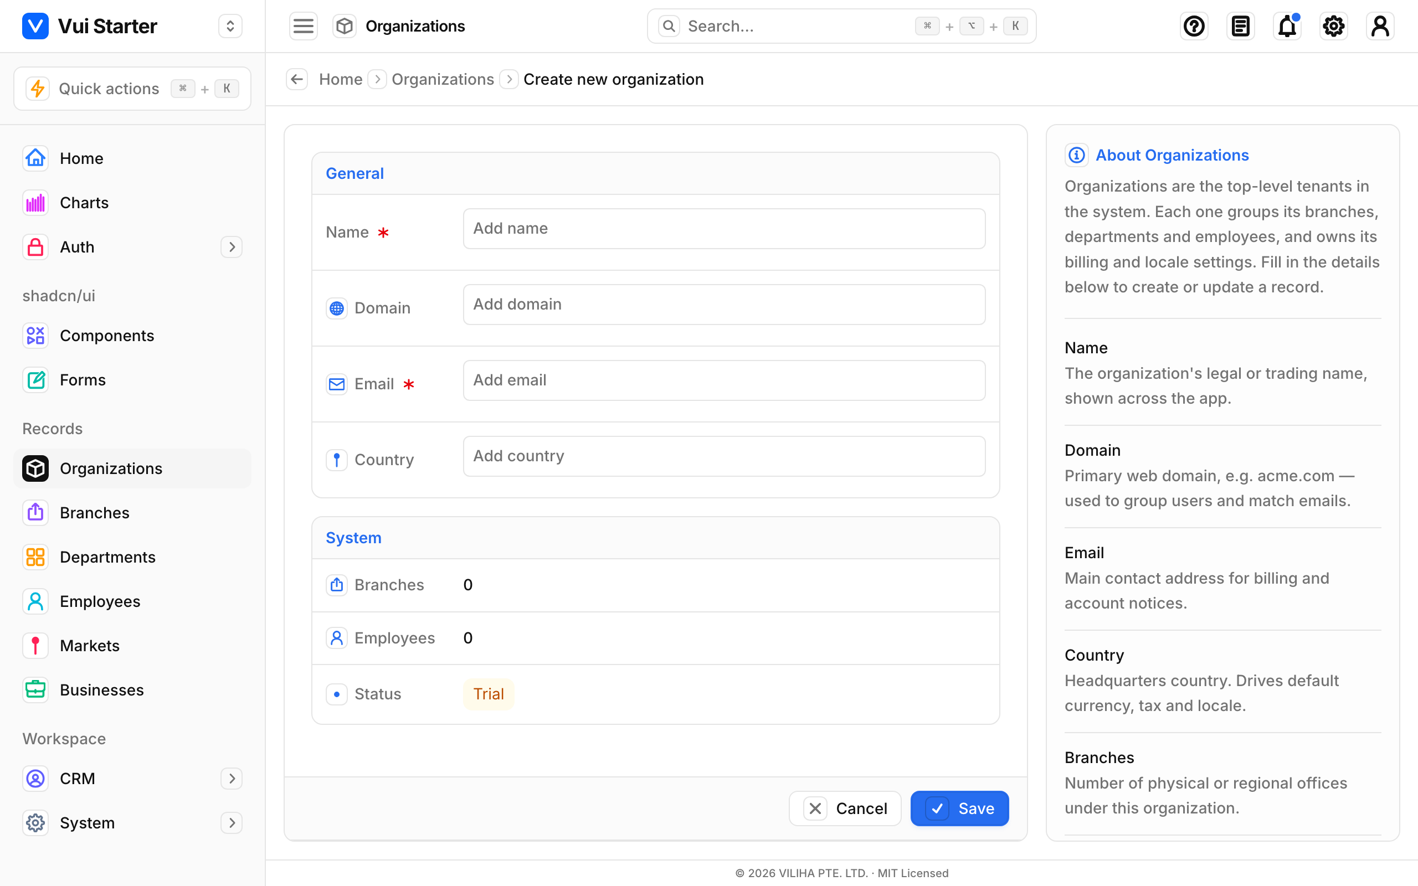The width and height of the screenshot is (1418, 886).
Task: Click the Employees icon in the System section
Action: tap(336, 638)
